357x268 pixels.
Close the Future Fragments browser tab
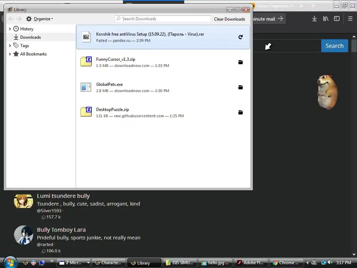[301, 6]
